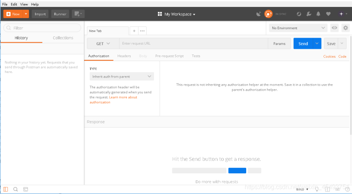The width and height of the screenshot is (352, 194).
Task: Toggle environment quick look eye icon
Action: [334, 28]
